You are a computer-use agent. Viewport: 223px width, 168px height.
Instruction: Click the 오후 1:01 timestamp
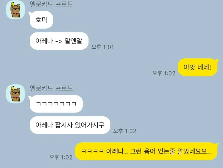pos(103,47)
